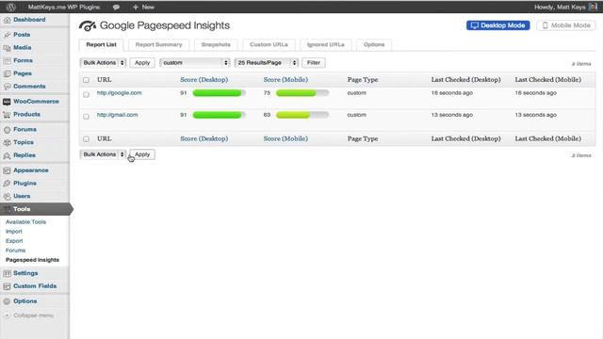Click gmail.com mobile score bar
Screen dimensions: 603x339
(302, 115)
